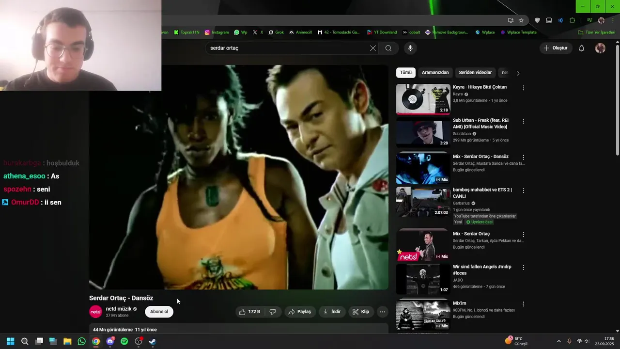Viewport: 620px width, 349px height.
Task: Click the Abone ol subscribe button
Action: (159, 312)
